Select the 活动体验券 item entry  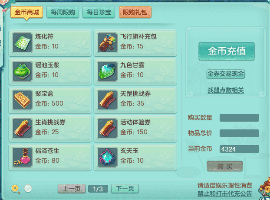(135, 129)
